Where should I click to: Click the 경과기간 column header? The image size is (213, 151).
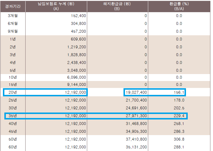(x=13, y=6)
